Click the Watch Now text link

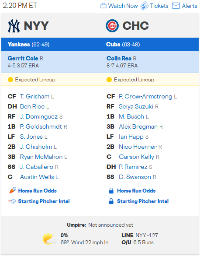[123, 6]
